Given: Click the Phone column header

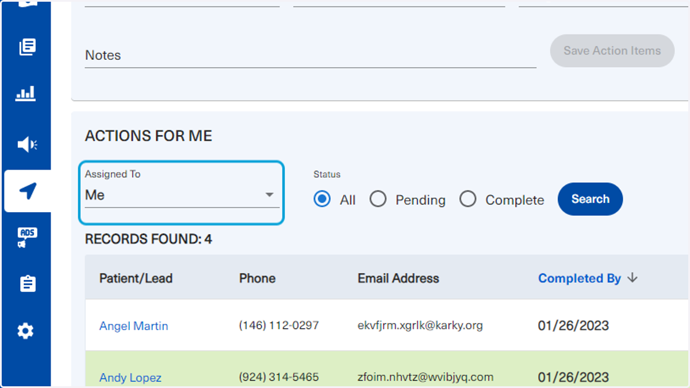Looking at the screenshot, I should point(257,278).
